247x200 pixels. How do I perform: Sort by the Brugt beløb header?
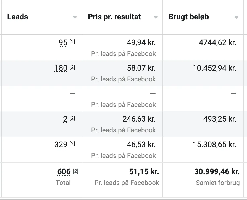(189, 17)
